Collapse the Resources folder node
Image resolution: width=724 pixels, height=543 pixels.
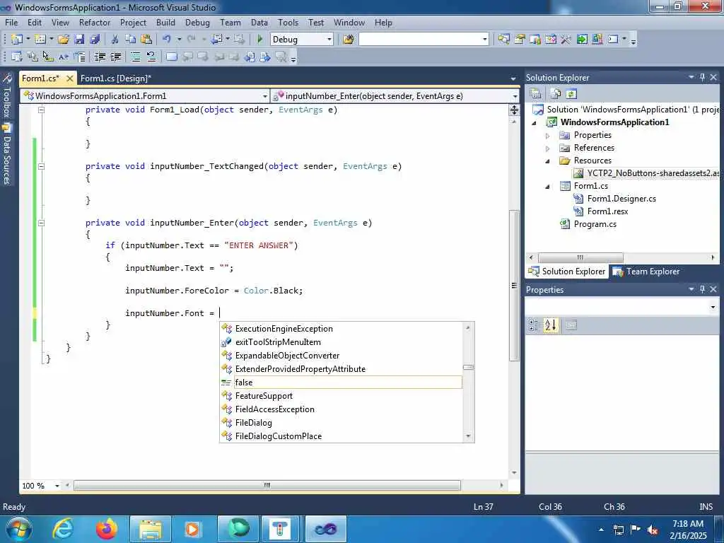(x=548, y=161)
